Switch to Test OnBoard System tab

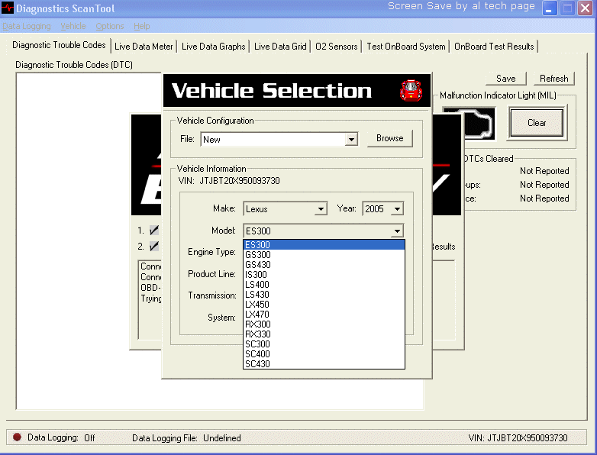pos(405,47)
